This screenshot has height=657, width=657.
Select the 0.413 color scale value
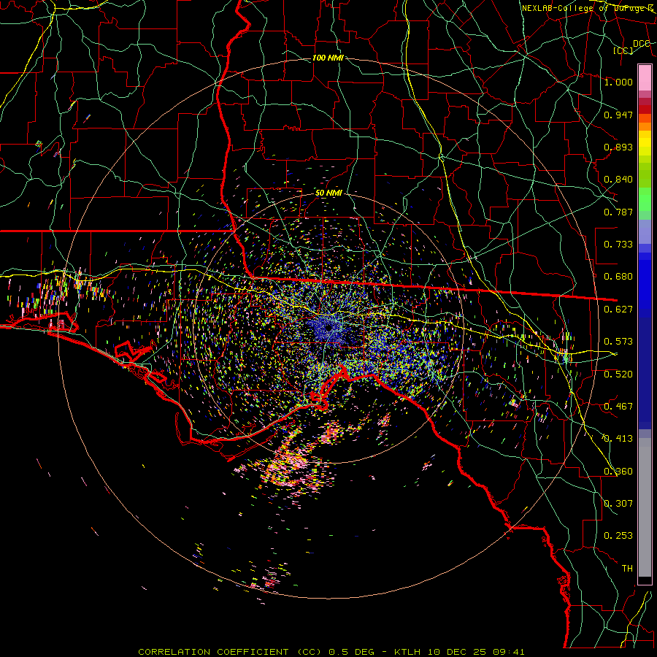(x=618, y=438)
